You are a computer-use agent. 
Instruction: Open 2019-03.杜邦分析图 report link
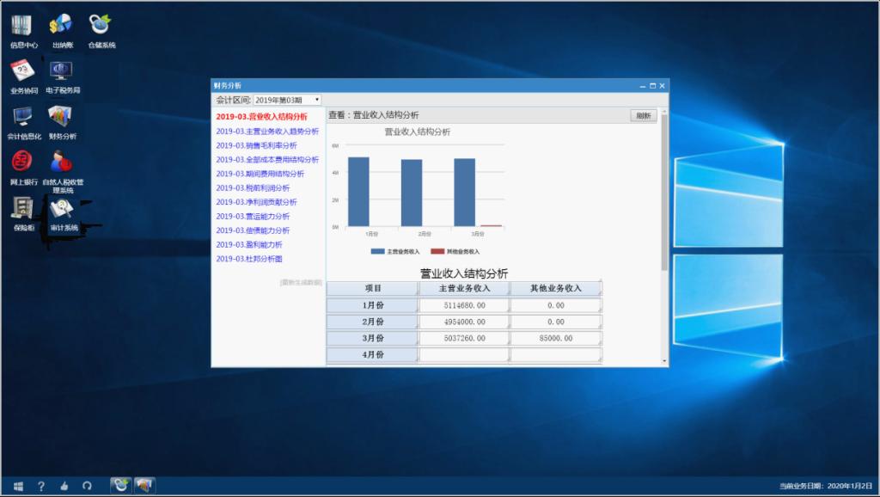(x=249, y=259)
